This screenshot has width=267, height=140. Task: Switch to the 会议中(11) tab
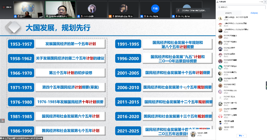(229, 12)
